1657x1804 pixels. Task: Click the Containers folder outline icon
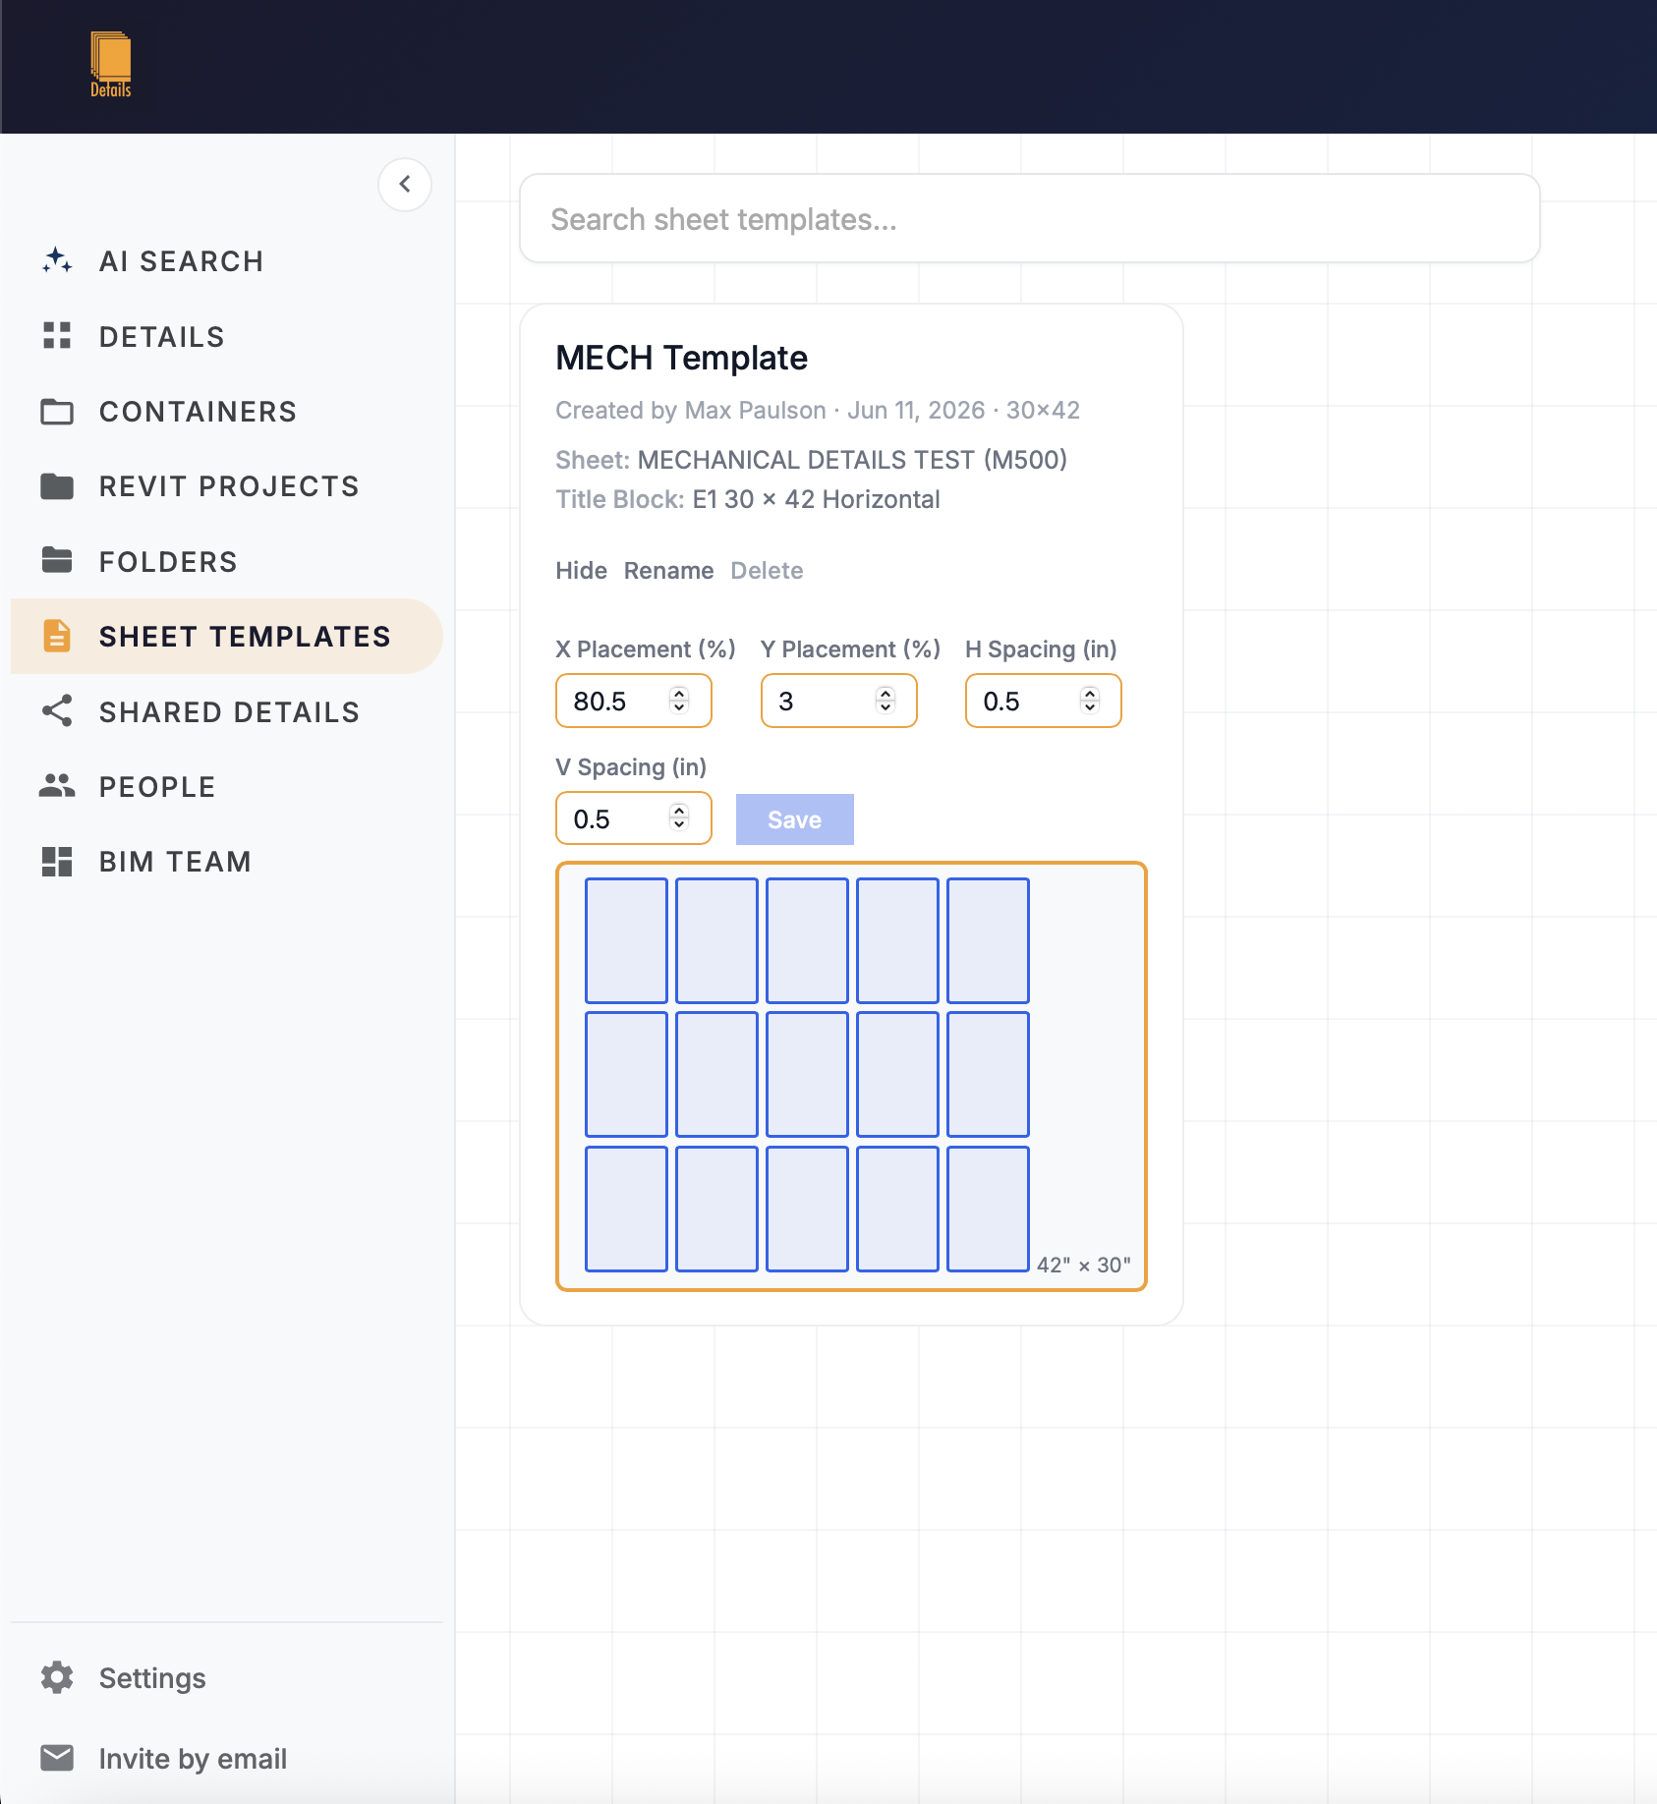tap(57, 412)
